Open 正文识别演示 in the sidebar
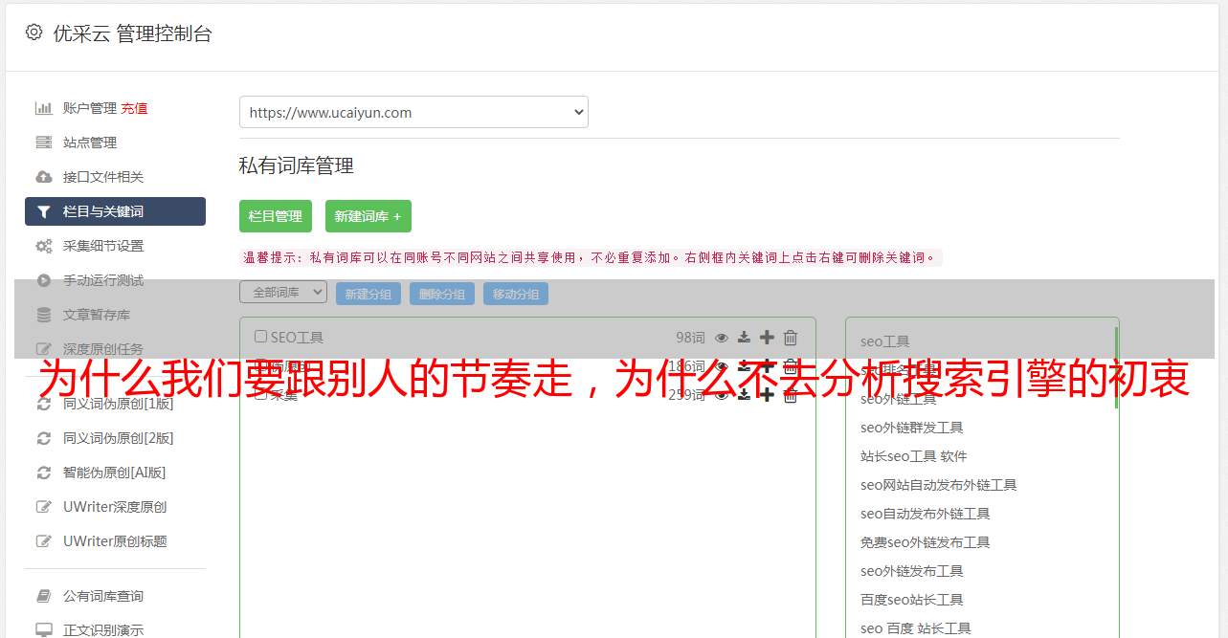This screenshot has height=638, width=1228. (103, 630)
